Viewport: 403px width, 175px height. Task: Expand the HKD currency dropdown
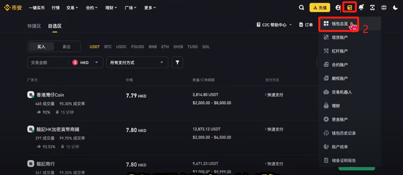coord(85,63)
